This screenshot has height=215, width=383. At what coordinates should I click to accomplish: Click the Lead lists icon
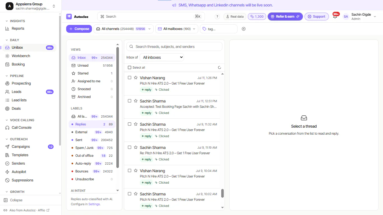point(7,100)
